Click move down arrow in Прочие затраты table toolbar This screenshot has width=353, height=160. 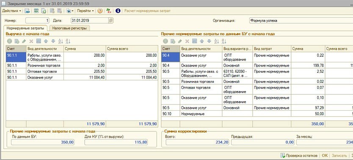coord(209,41)
